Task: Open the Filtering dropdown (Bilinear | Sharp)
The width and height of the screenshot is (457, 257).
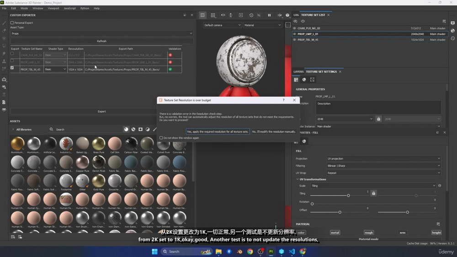Action: click(x=383, y=166)
